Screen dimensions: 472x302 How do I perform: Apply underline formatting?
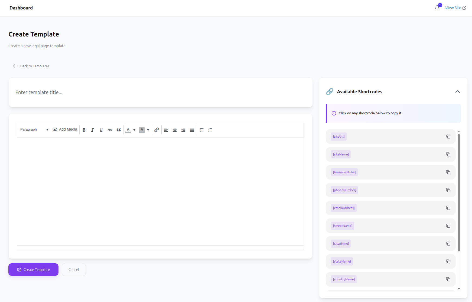tap(101, 130)
